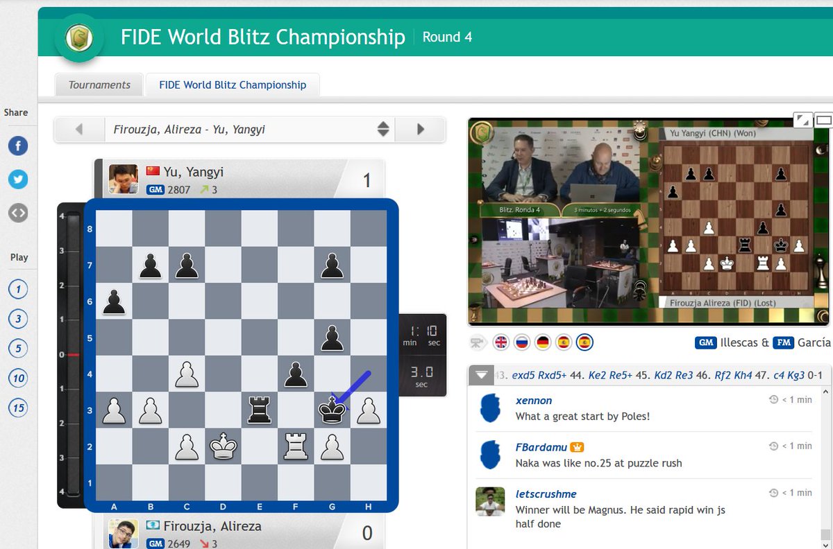The width and height of the screenshot is (833, 549).
Task: Open letscrushme's username link in chat
Action: click(x=546, y=494)
